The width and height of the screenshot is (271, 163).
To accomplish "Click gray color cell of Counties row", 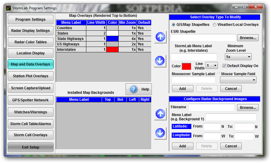I will coord(112,28).
